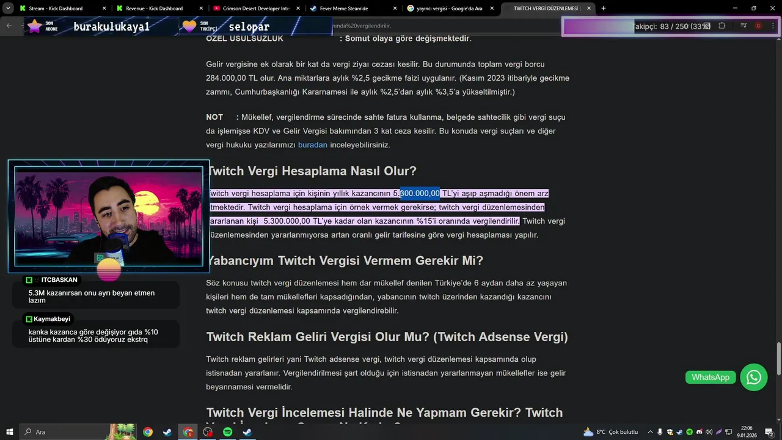Open clock showing 22:06 9.01.2026

click(x=747, y=432)
